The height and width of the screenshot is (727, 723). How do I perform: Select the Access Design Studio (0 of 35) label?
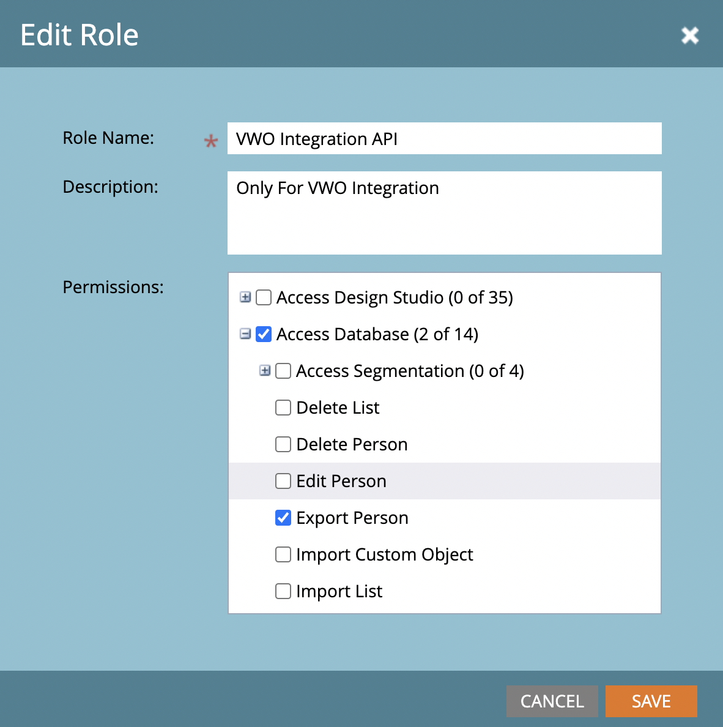(395, 297)
